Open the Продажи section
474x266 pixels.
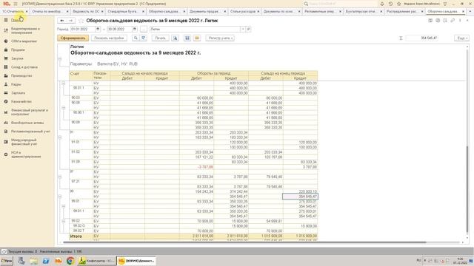[18, 50]
